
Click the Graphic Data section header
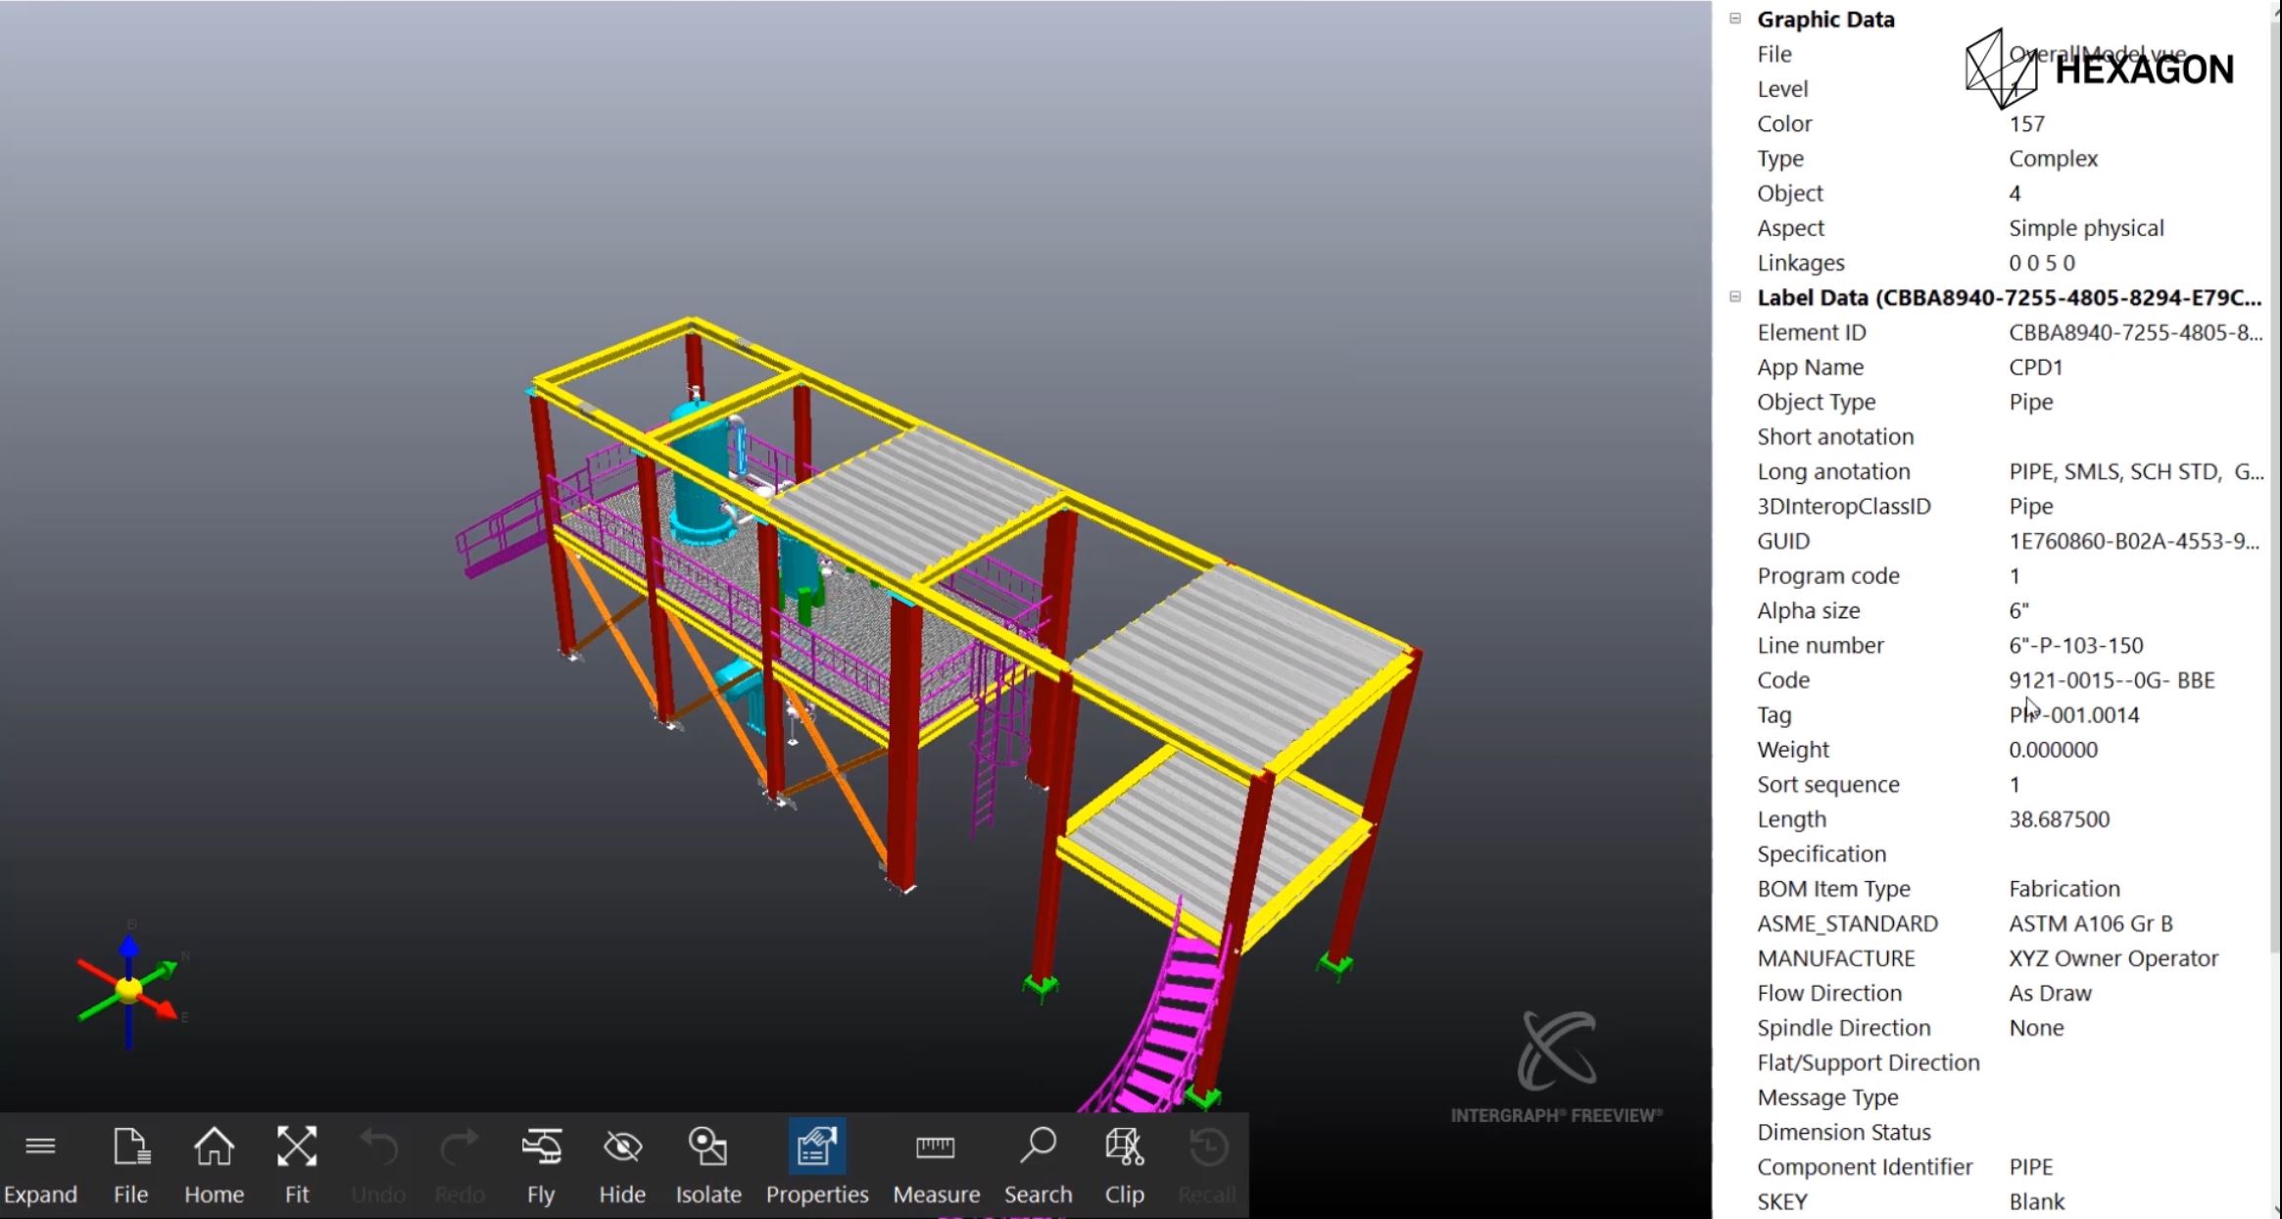(1825, 20)
